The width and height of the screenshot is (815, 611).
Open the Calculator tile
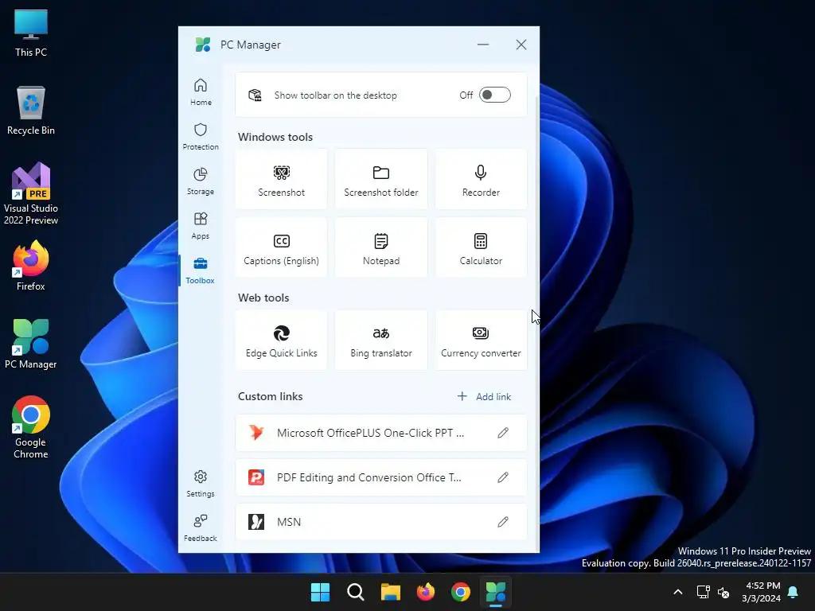481,248
